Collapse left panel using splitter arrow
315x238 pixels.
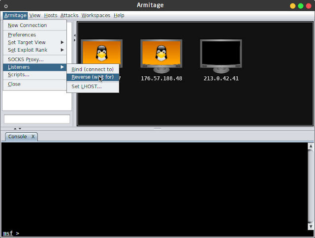[x=75, y=35]
